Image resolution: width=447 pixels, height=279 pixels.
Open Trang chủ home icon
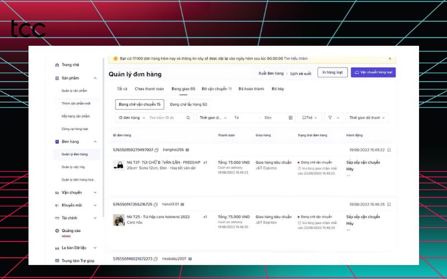57,65
